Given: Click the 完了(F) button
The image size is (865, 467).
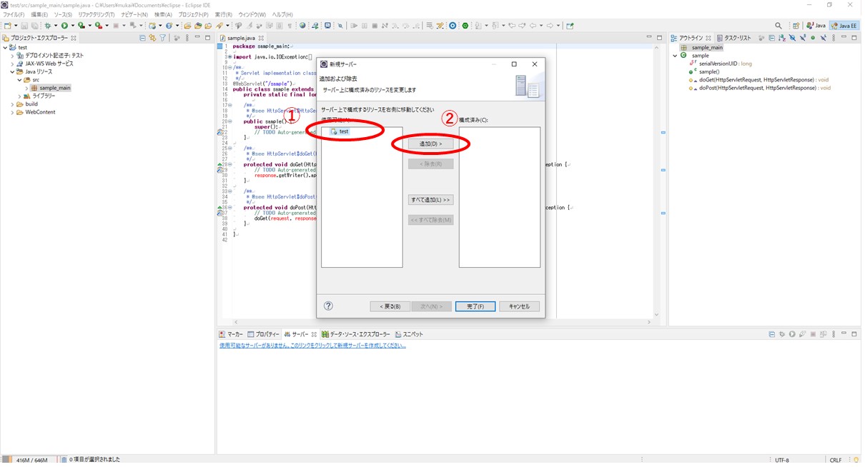Looking at the screenshot, I should point(475,306).
